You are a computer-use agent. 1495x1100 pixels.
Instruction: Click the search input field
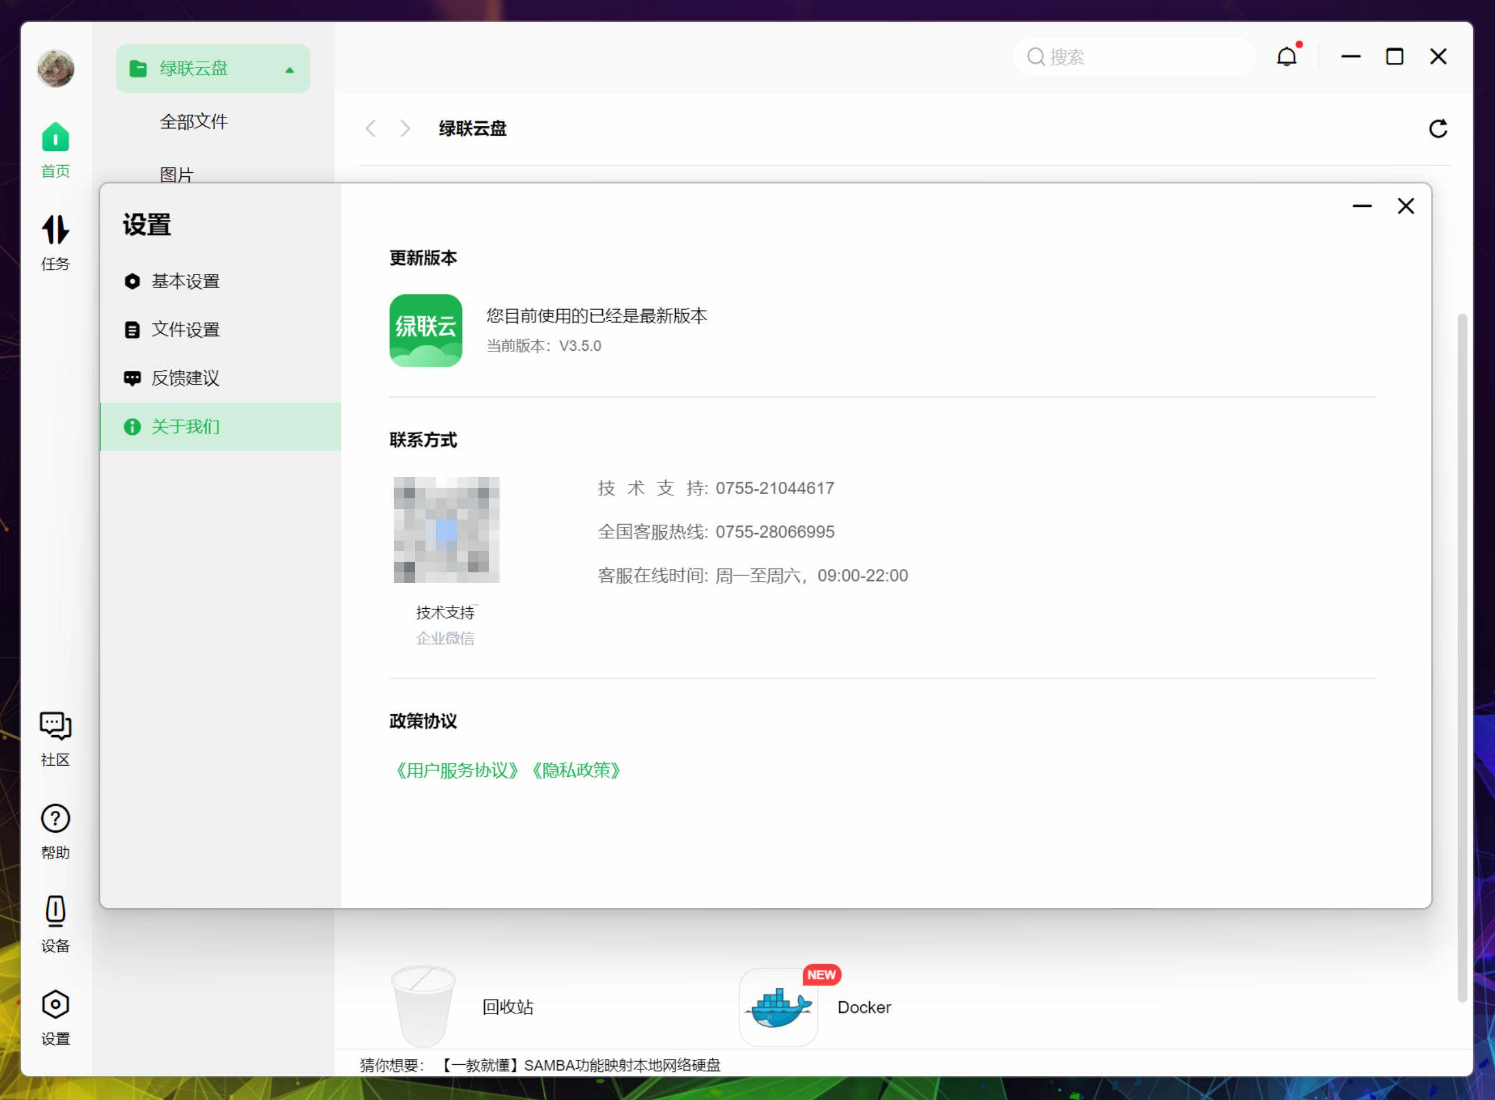click(x=1132, y=56)
